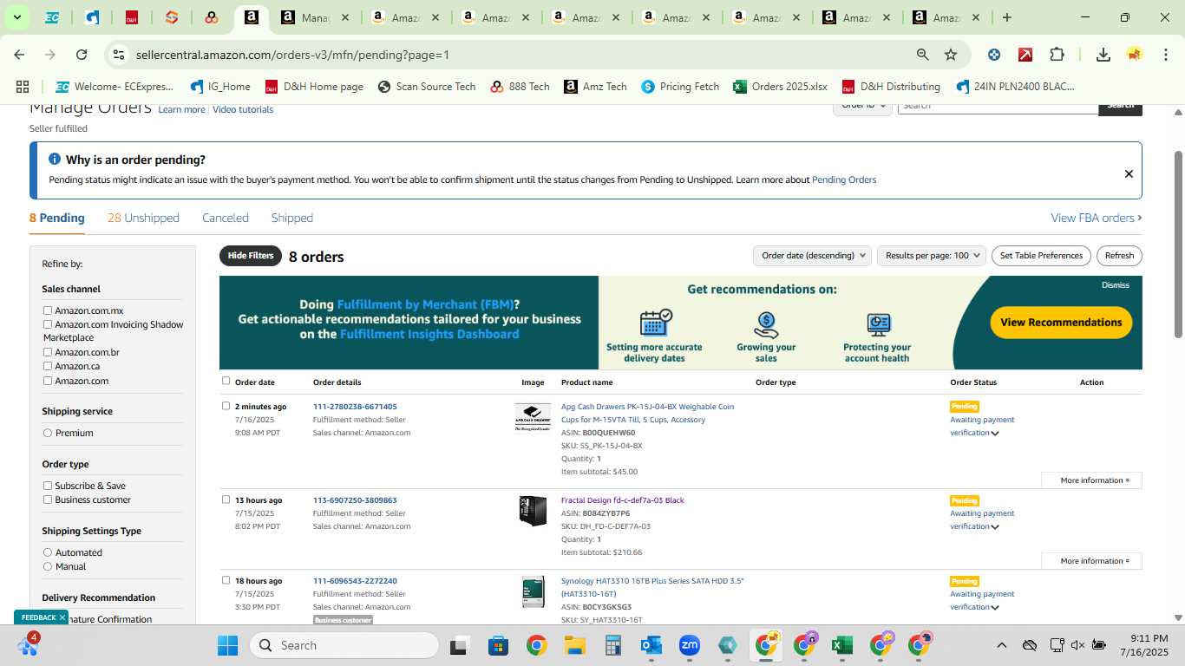Expand Awaiting payment verification for Fractal order
The height and width of the screenshot is (666, 1185).
pos(995,527)
